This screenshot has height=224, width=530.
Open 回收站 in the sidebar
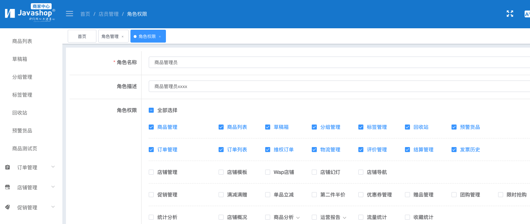20,113
